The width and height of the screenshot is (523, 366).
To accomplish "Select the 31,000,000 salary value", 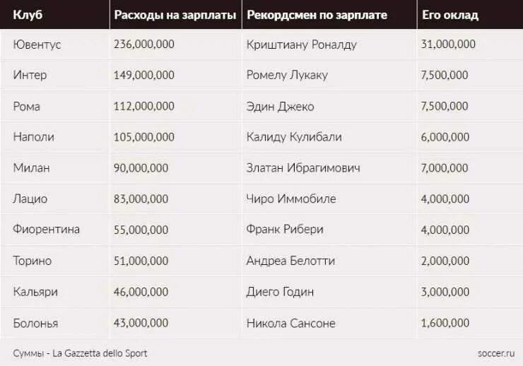I will point(448,45).
